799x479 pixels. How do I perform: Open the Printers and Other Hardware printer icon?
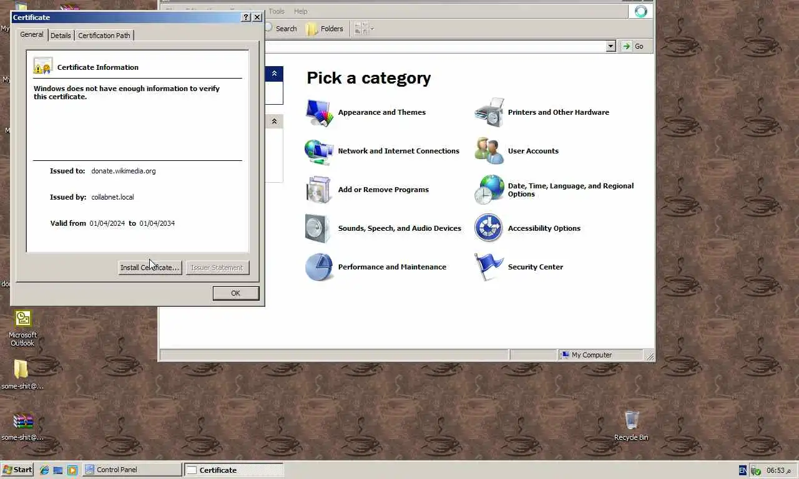489,112
